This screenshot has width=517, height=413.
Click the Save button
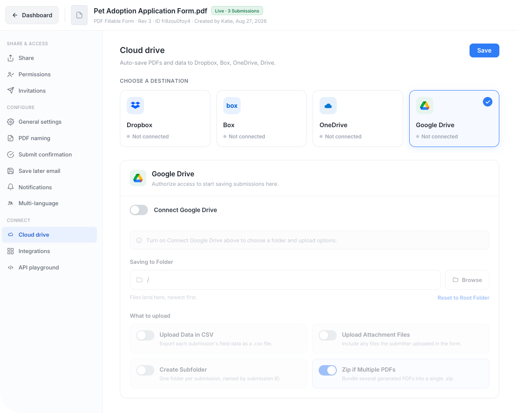[x=484, y=50]
